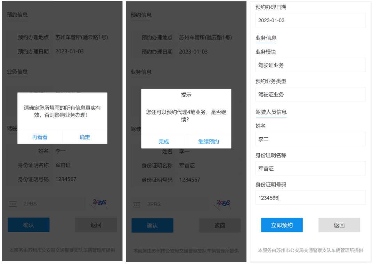Viewport: 373px width, 265px height.
Task: Click the 姓名 input containing 李二
Action: pyautogui.click(x=310, y=139)
